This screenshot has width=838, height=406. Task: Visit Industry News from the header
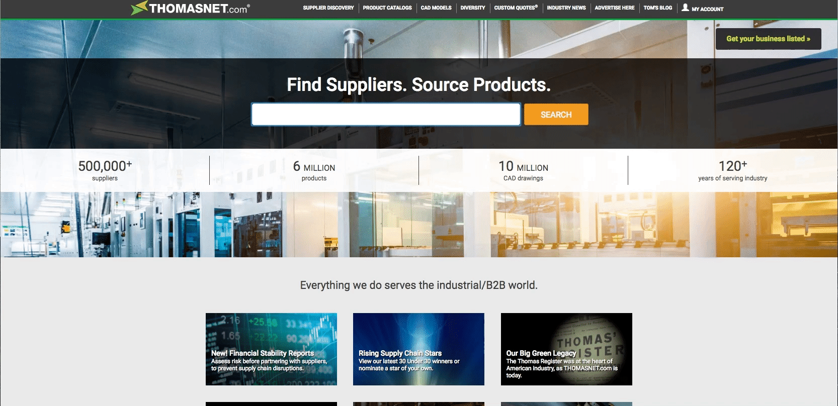coord(566,8)
